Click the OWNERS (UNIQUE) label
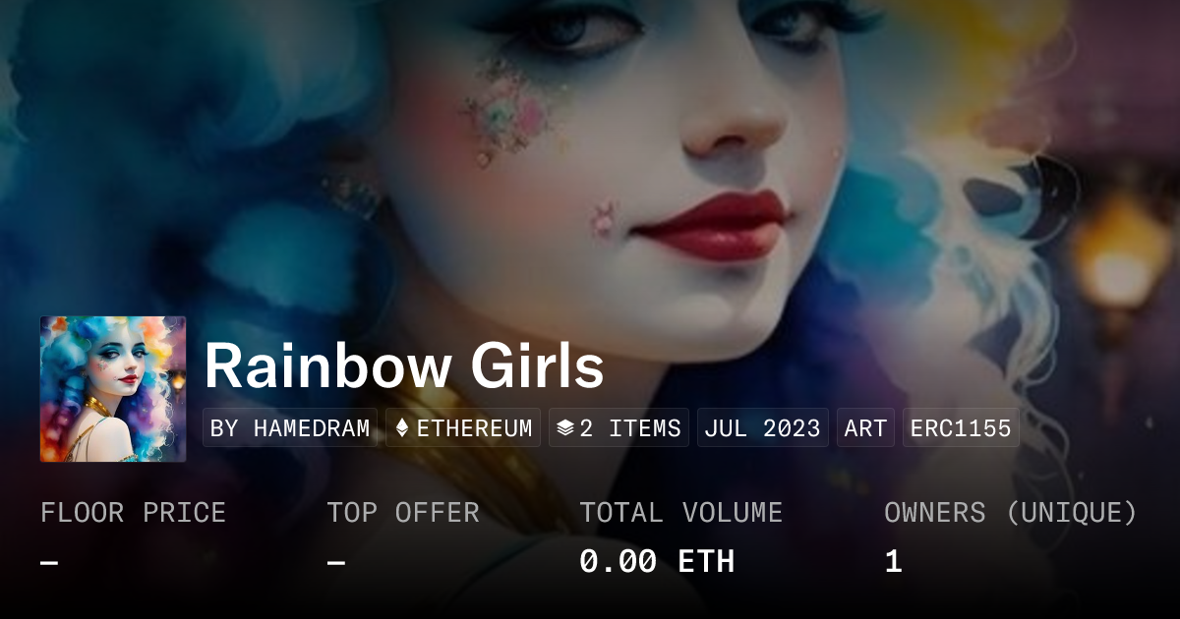The width and height of the screenshot is (1180, 619). coord(1011,513)
